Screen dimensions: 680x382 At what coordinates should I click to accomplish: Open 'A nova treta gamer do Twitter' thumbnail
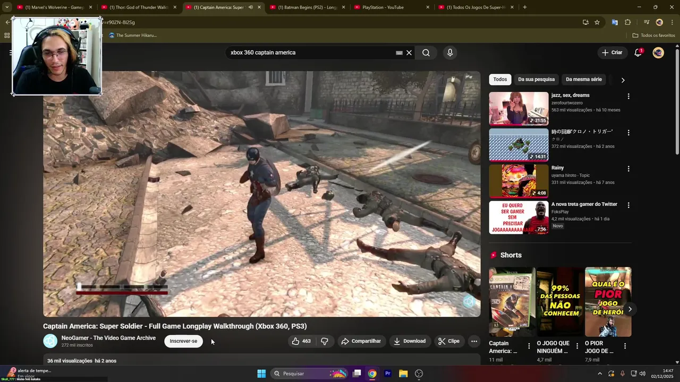[518, 218]
